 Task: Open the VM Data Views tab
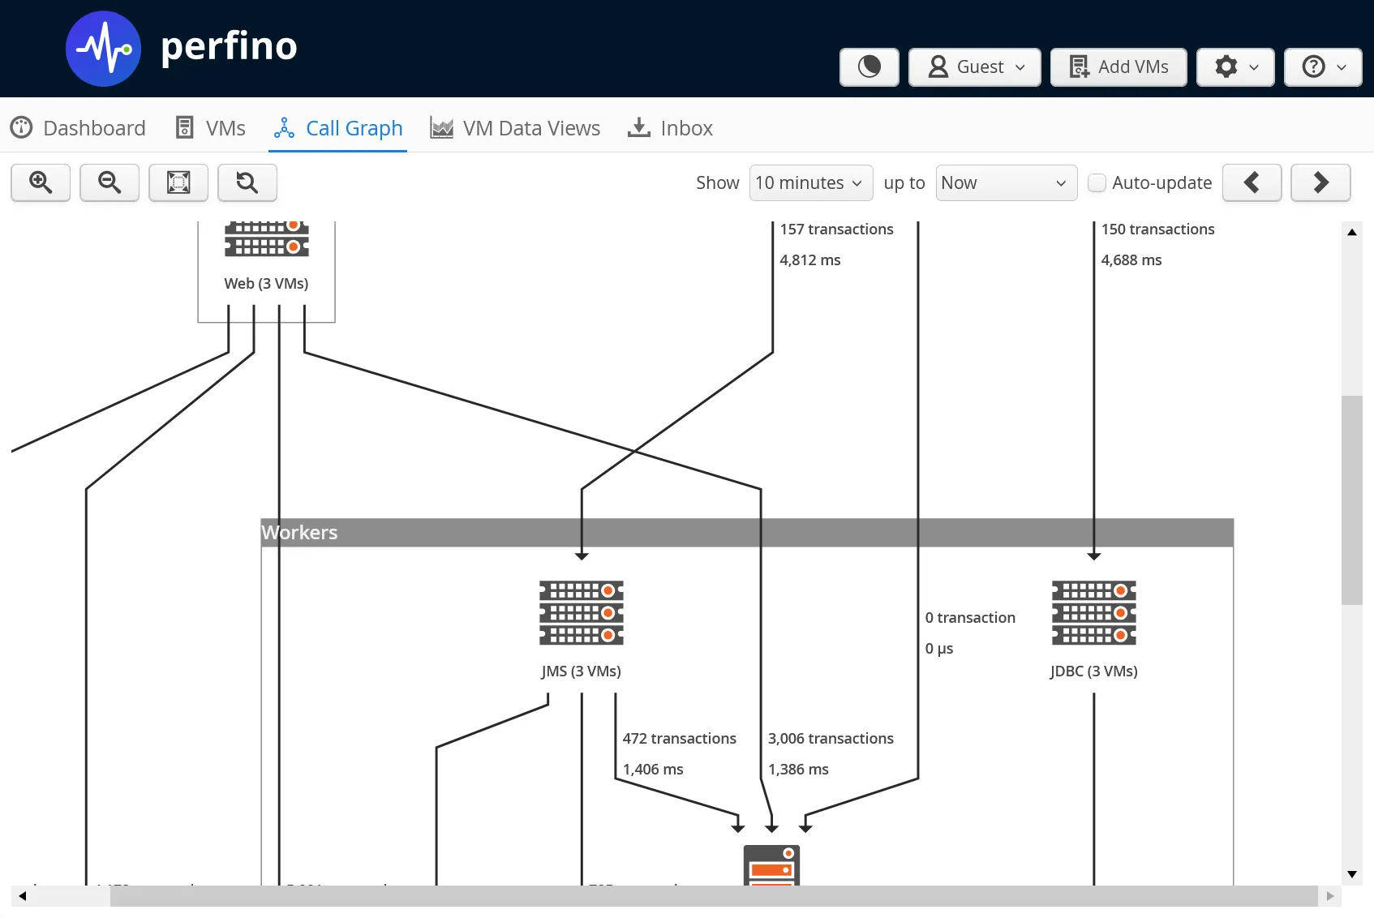coord(515,128)
